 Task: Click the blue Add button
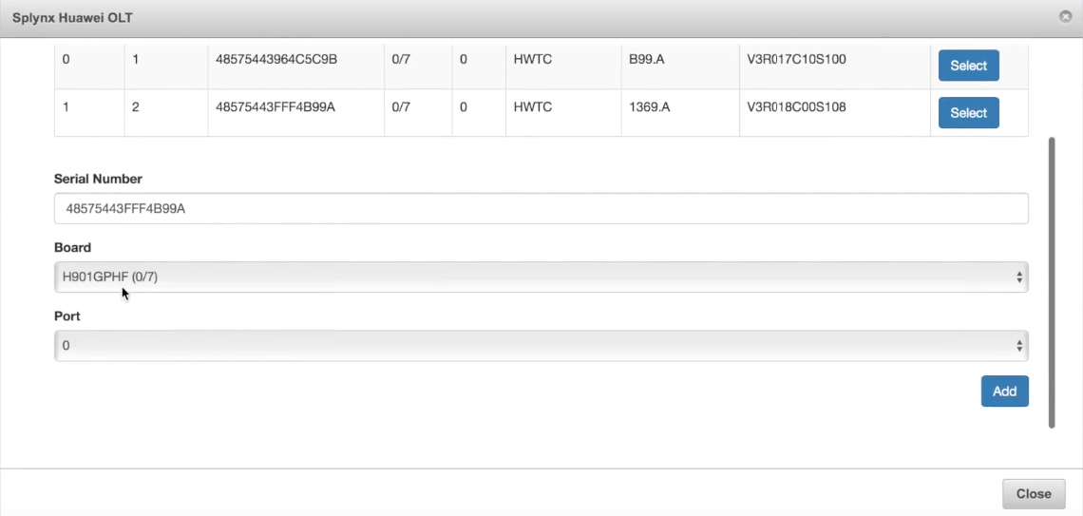tap(1004, 391)
